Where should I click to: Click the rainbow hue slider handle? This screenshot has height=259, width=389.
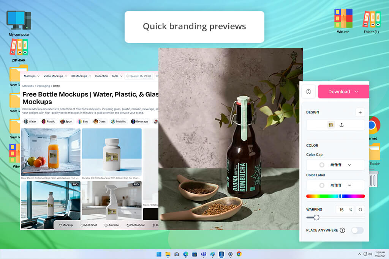click(340, 196)
